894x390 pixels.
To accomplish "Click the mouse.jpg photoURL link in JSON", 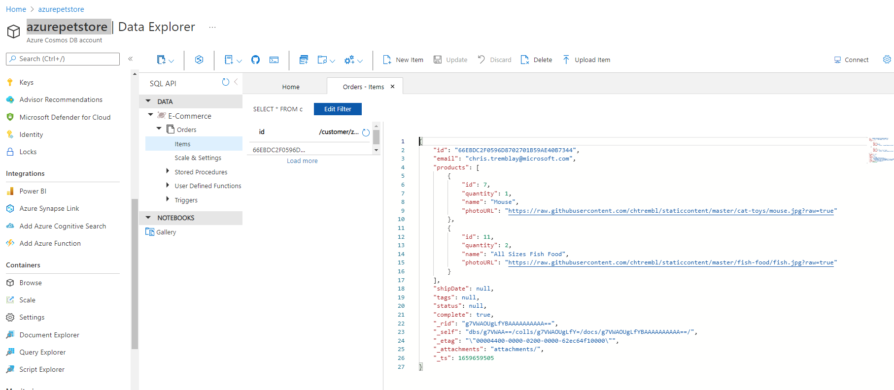I will click(x=671, y=211).
